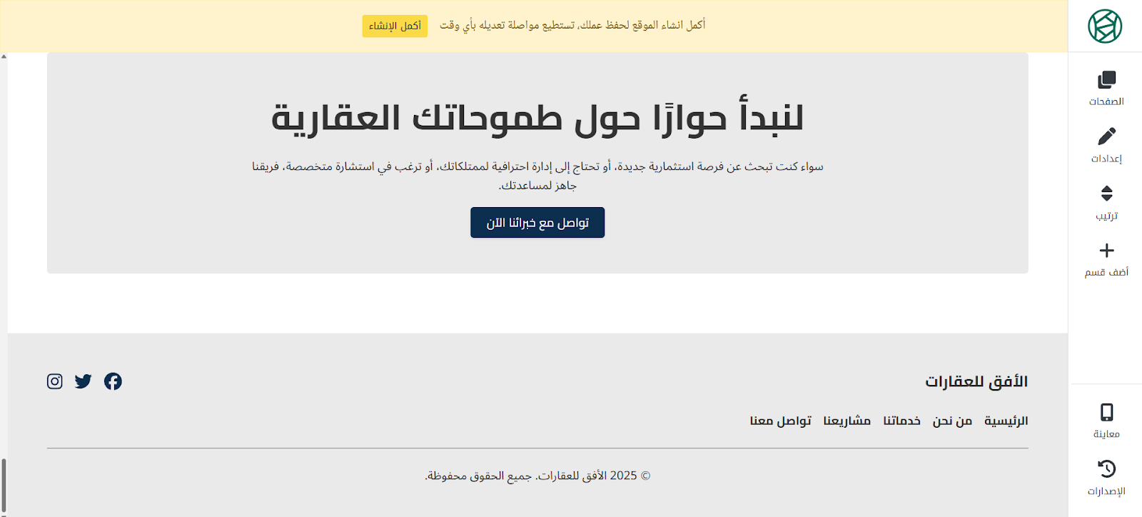Click the الأفق للعقارات footer brand title
This screenshot has height=517, width=1142.
click(x=976, y=381)
